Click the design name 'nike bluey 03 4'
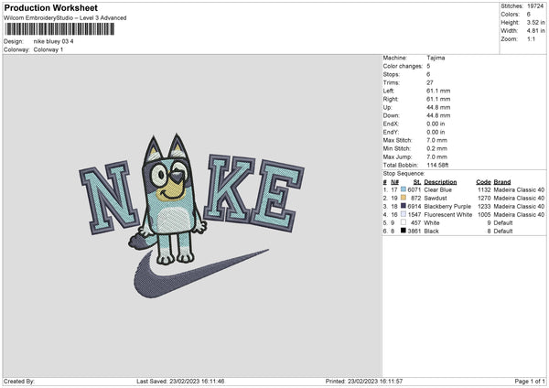 coord(54,41)
